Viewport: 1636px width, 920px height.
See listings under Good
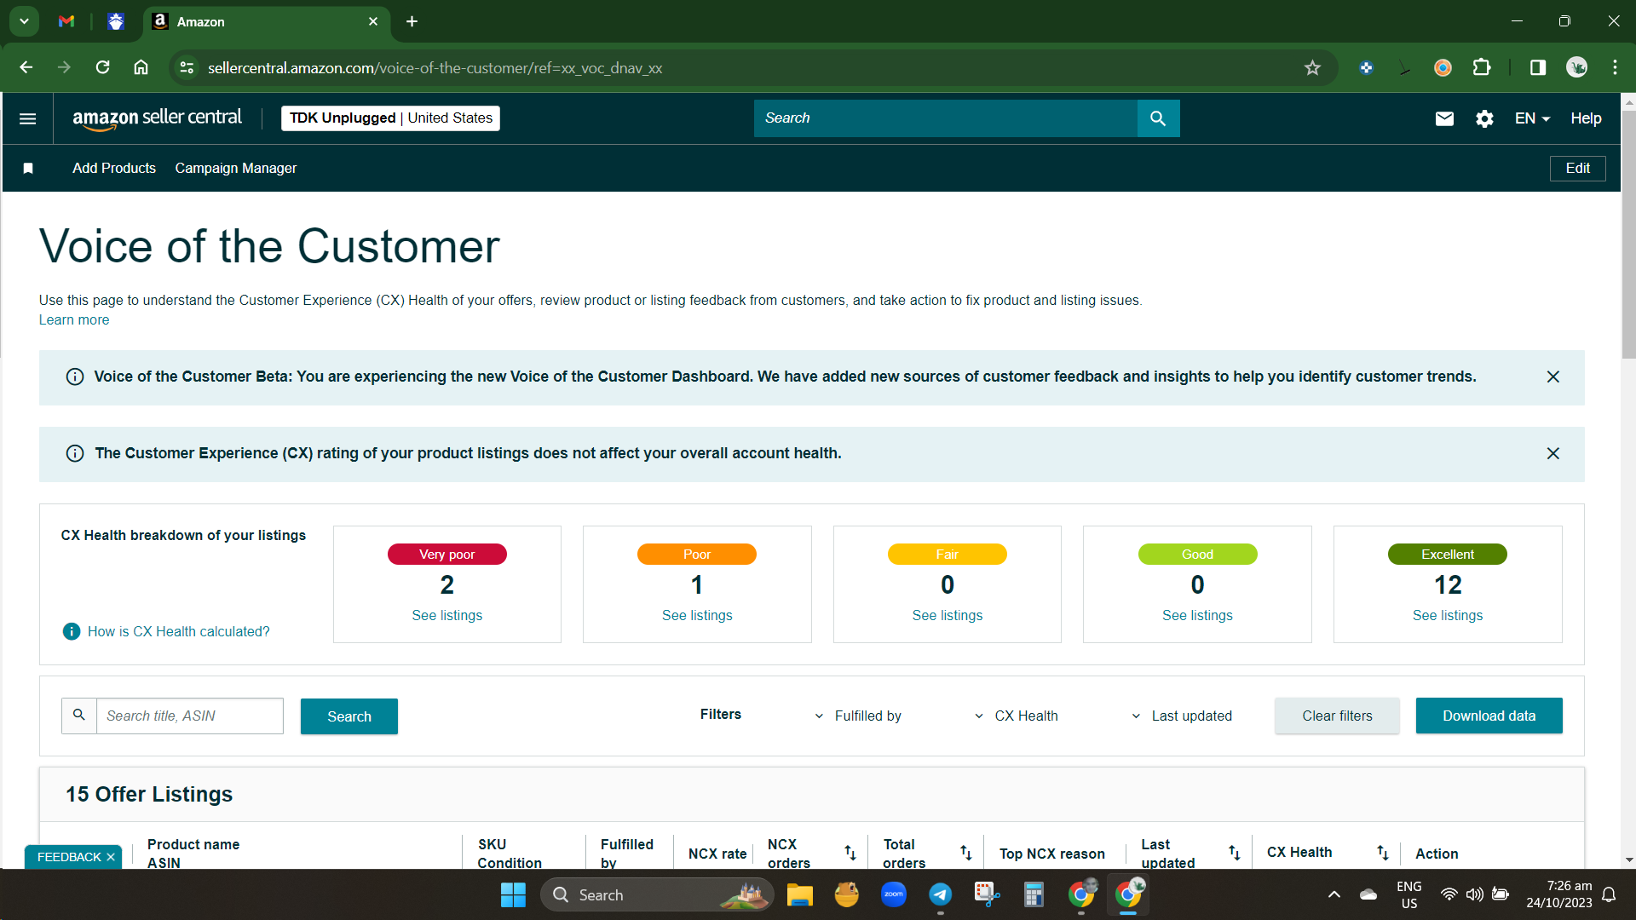(1197, 615)
